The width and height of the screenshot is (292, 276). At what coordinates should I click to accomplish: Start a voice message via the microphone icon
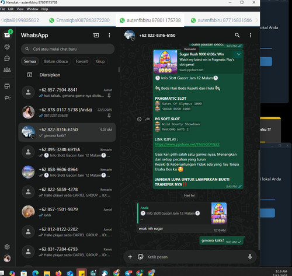[x=250, y=257]
